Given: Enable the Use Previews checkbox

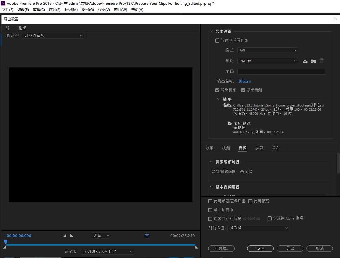Looking at the screenshot, I should click(x=250, y=201).
